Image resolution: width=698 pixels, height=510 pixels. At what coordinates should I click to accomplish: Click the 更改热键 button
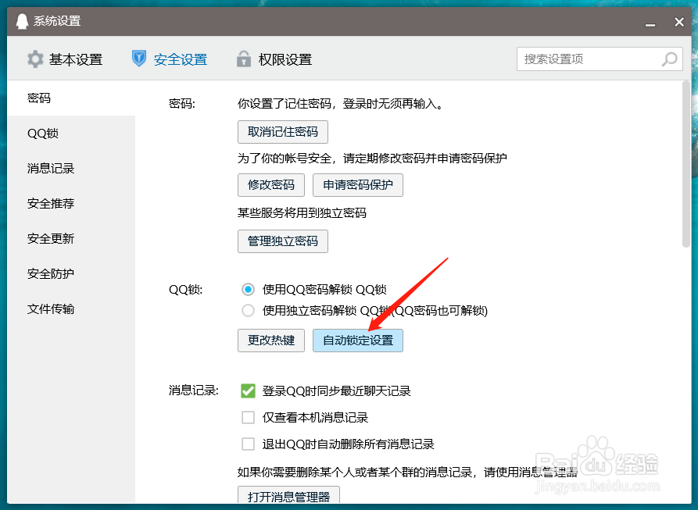271,341
